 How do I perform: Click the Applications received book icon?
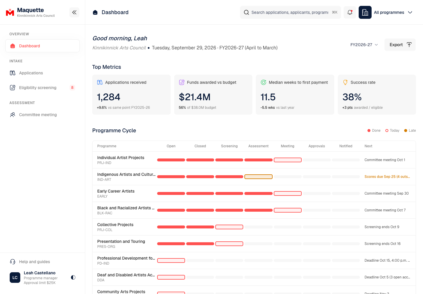[100, 82]
